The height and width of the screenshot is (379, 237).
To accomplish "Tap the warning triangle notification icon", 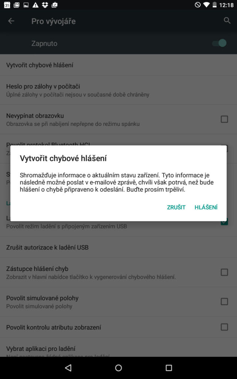I will 36,5.
